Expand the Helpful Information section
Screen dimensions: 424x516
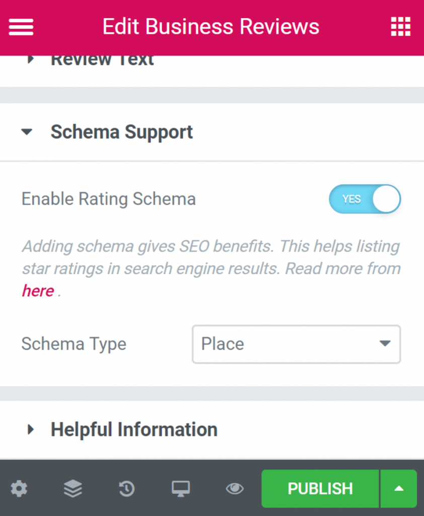(30, 430)
